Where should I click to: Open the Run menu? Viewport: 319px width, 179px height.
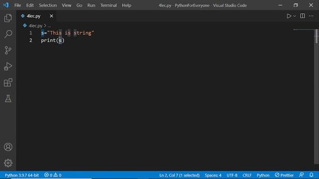(91, 5)
